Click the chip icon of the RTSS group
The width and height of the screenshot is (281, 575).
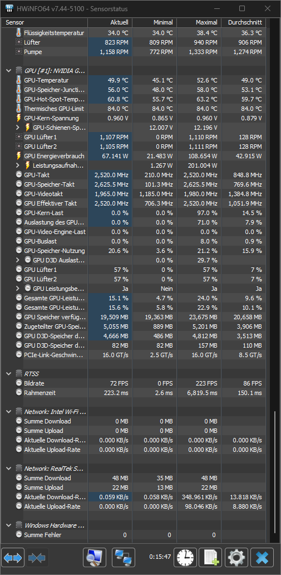[19, 374]
